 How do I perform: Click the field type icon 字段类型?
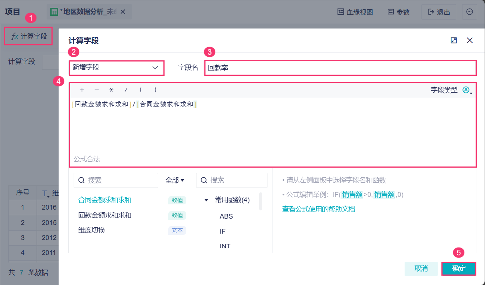[x=467, y=90]
